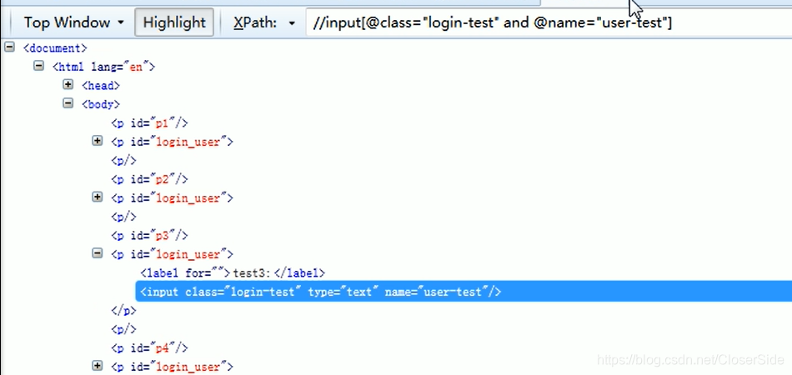Viewport: 792px width, 375px height.
Task: Select the <p id="p3"/> row
Action: tap(149, 236)
